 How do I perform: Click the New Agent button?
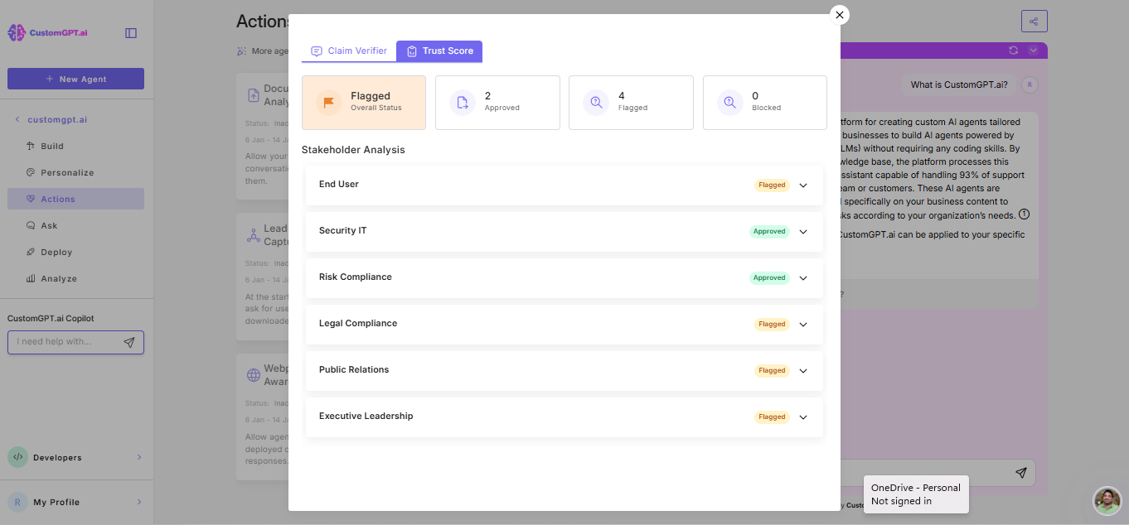[x=75, y=78]
